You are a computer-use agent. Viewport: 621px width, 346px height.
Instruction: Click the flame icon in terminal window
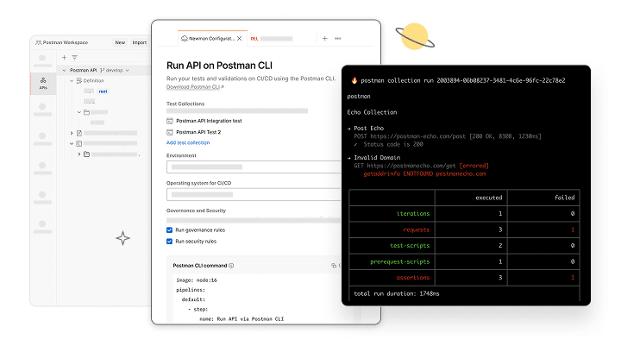click(x=354, y=80)
